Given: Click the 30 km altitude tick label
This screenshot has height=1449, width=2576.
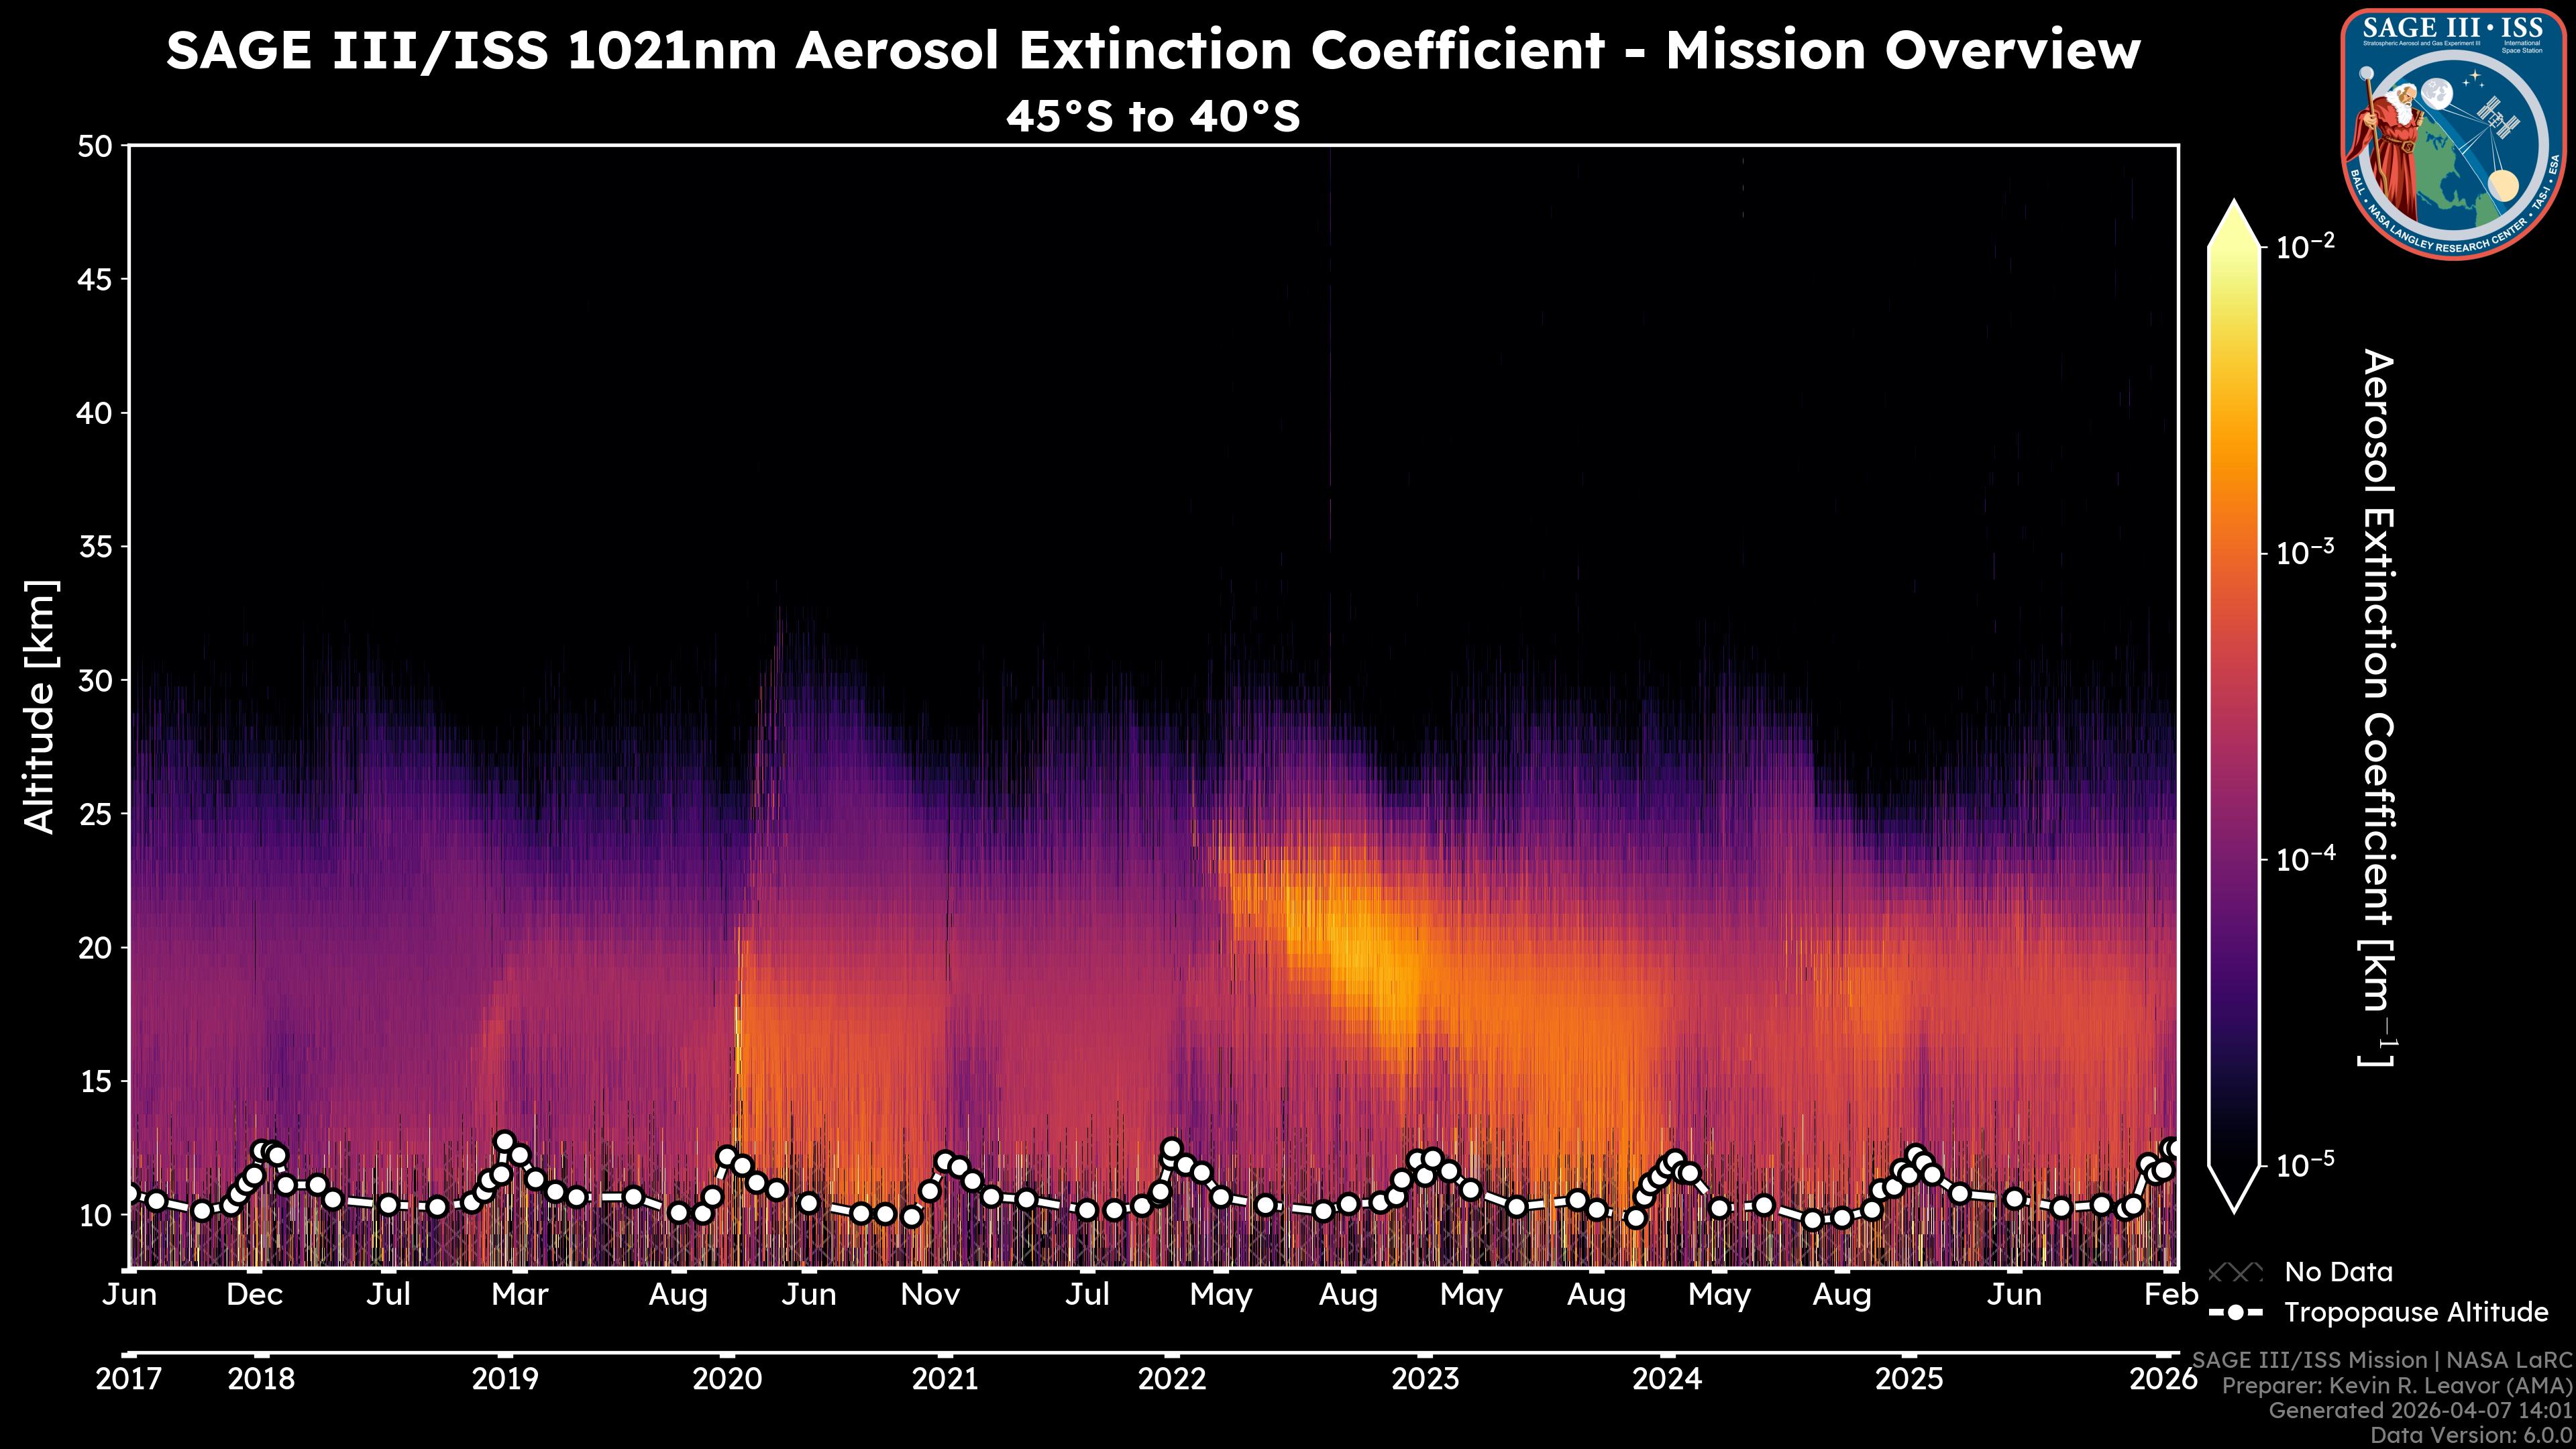Looking at the screenshot, I should click(x=96, y=680).
